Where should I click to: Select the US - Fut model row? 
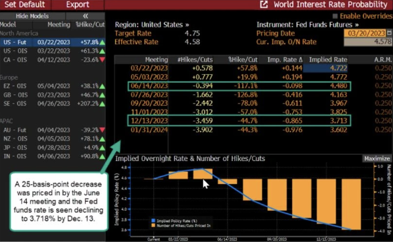click(52, 42)
